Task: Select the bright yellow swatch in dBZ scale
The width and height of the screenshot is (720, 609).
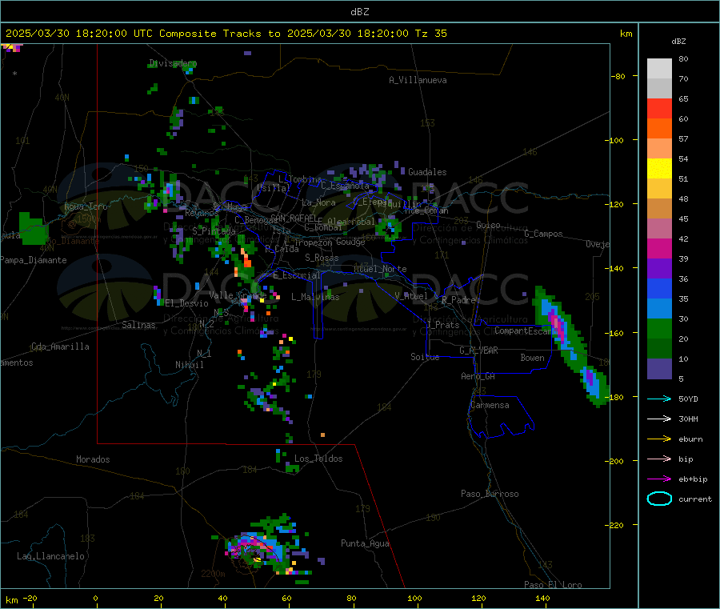Action: point(659,169)
